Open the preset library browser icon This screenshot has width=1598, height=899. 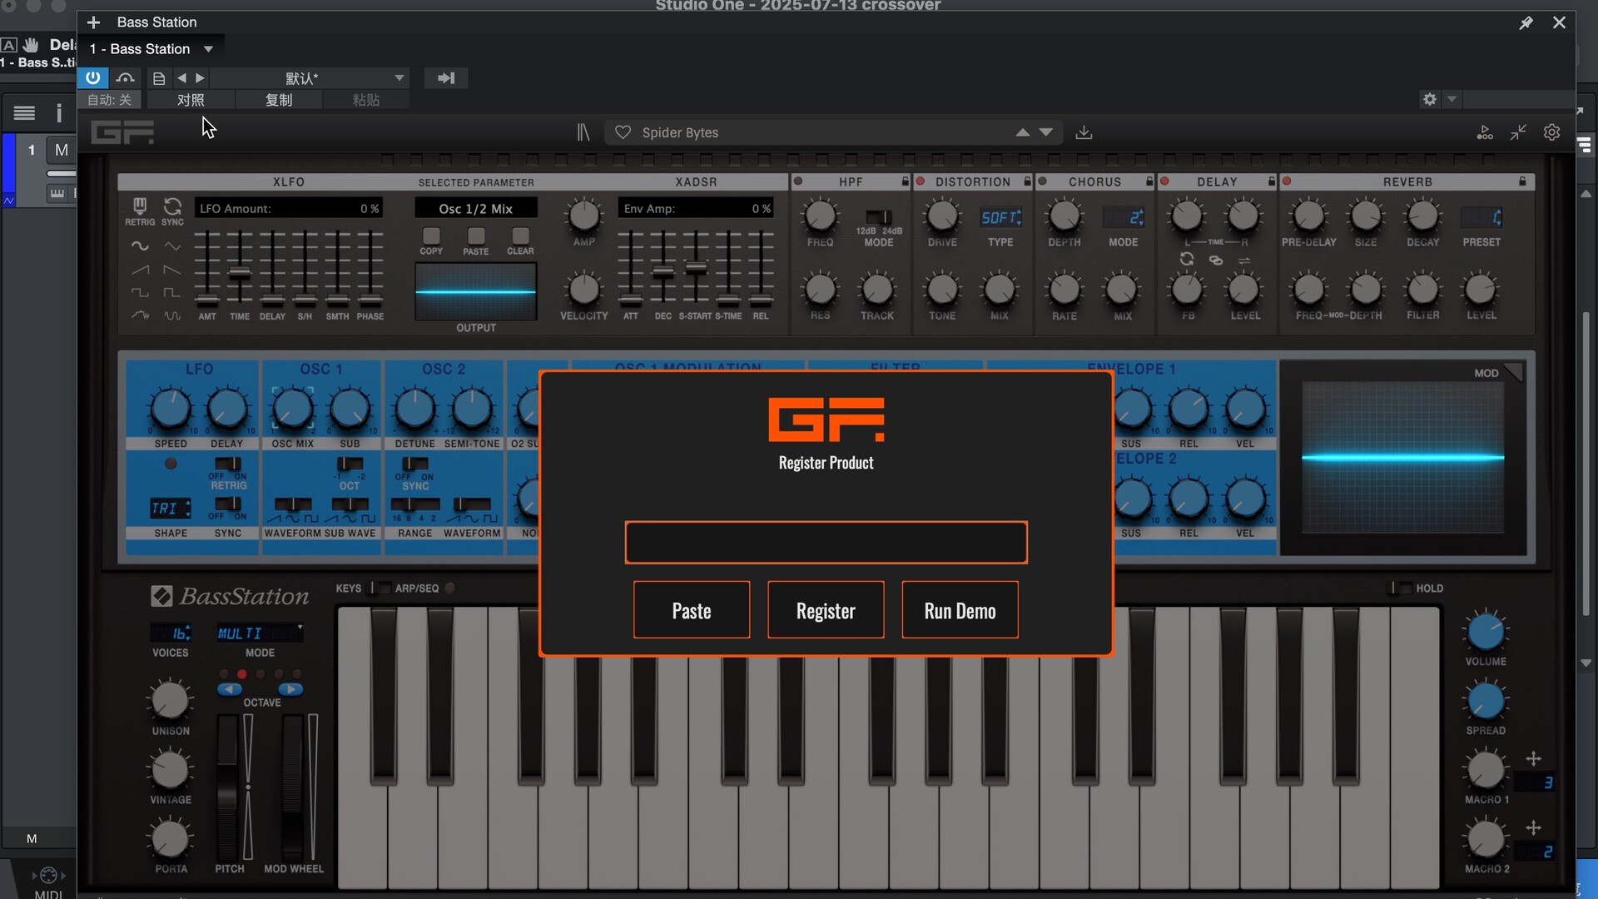583,132
